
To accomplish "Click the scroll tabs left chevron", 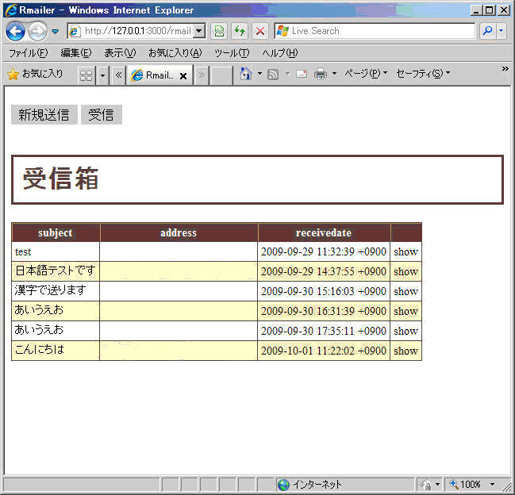I will 118,75.
